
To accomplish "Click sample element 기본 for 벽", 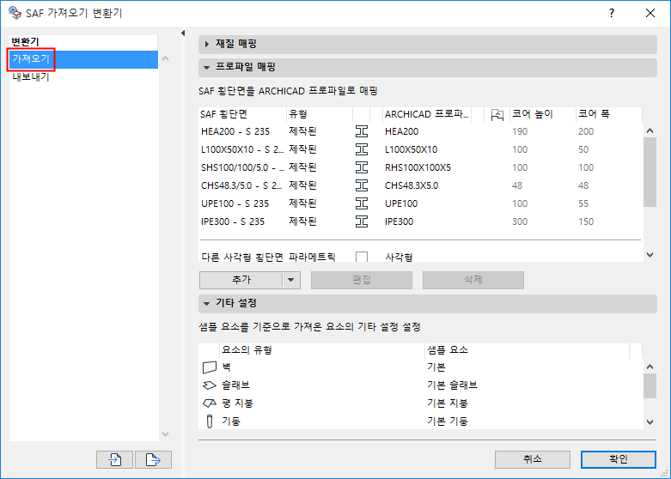I will 436,367.
